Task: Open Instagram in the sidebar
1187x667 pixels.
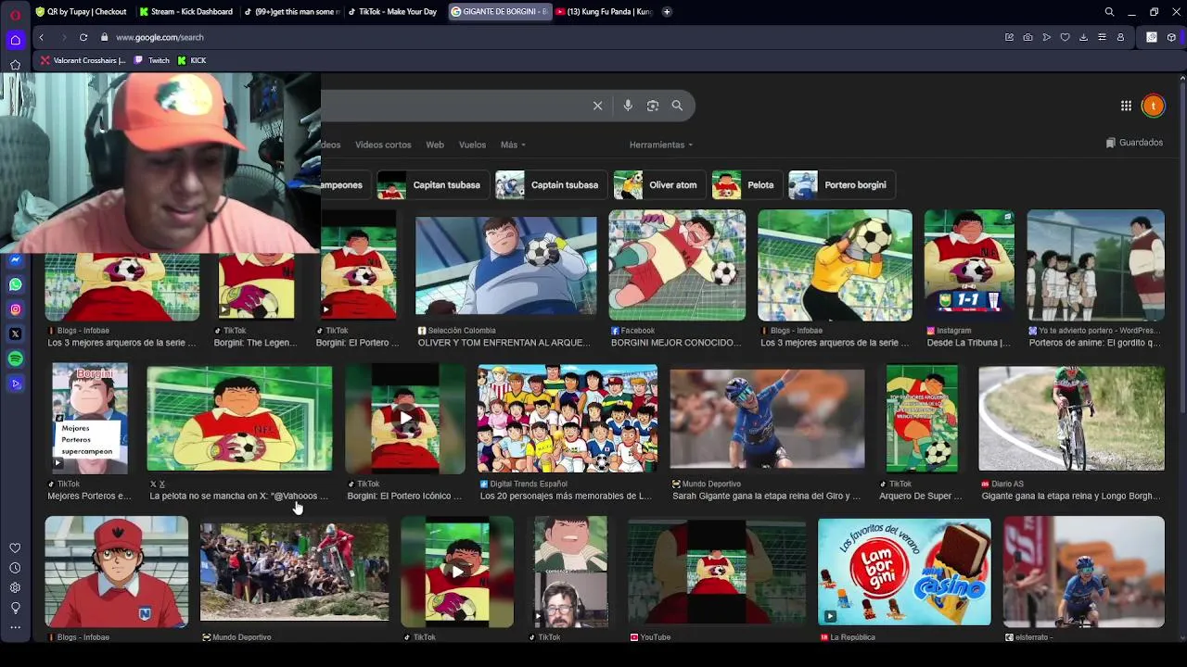Action: [15, 309]
